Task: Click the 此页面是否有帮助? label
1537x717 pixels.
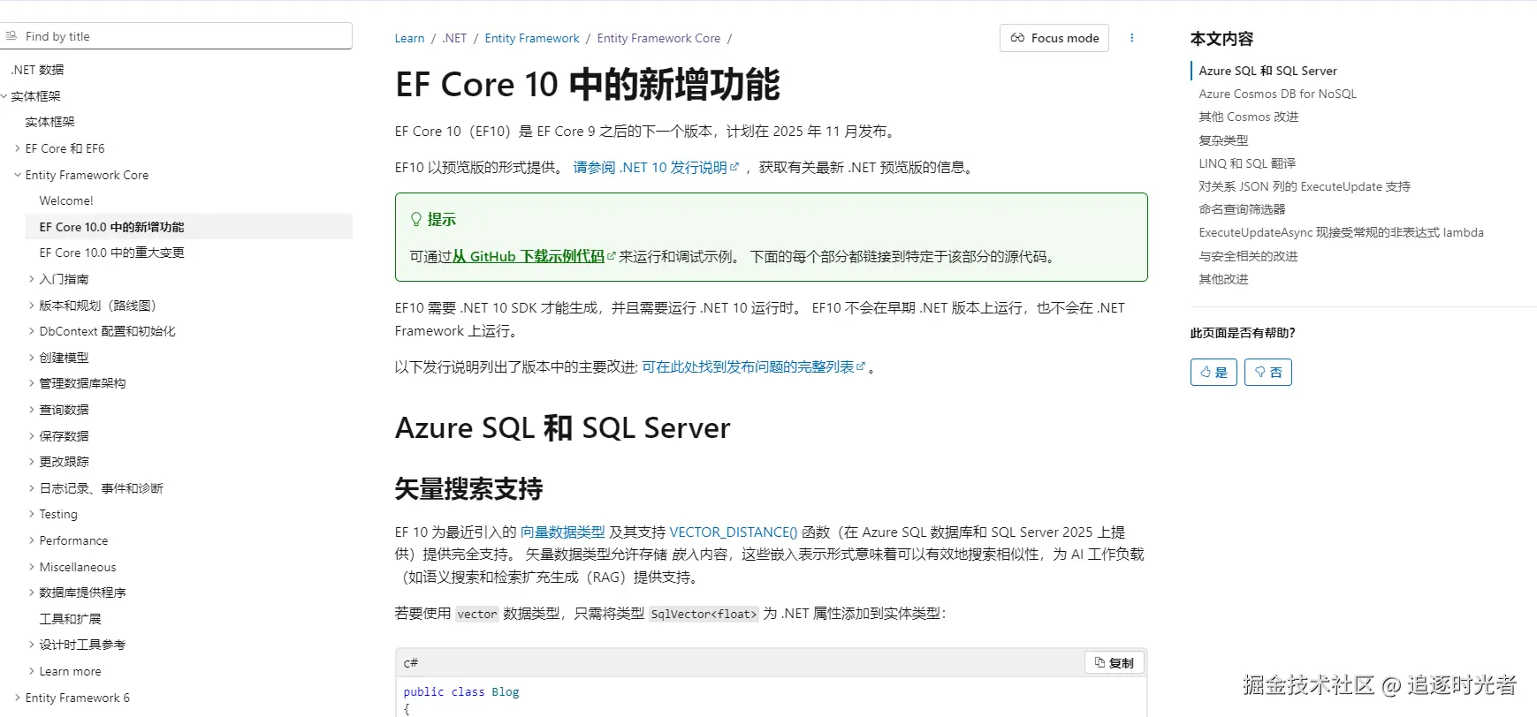Action: pos(1243,333)
